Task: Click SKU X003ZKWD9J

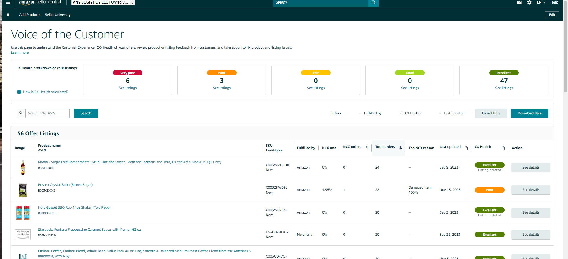Action: pos(276,187)
